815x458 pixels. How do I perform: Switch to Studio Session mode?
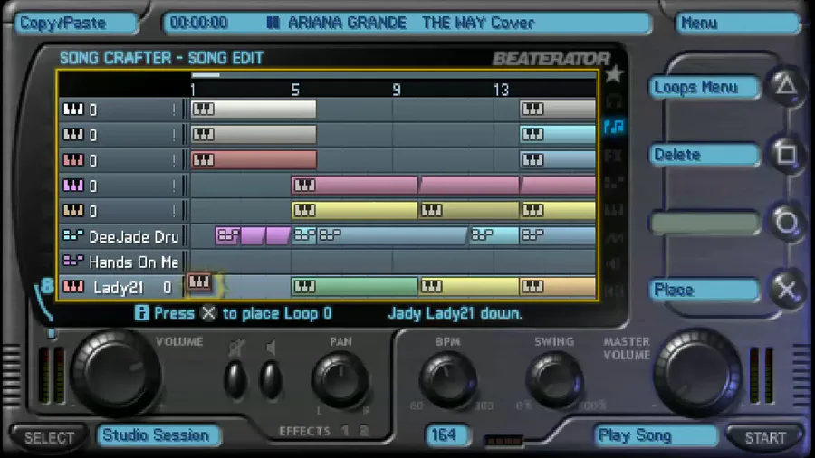click(x=158, y=435)
